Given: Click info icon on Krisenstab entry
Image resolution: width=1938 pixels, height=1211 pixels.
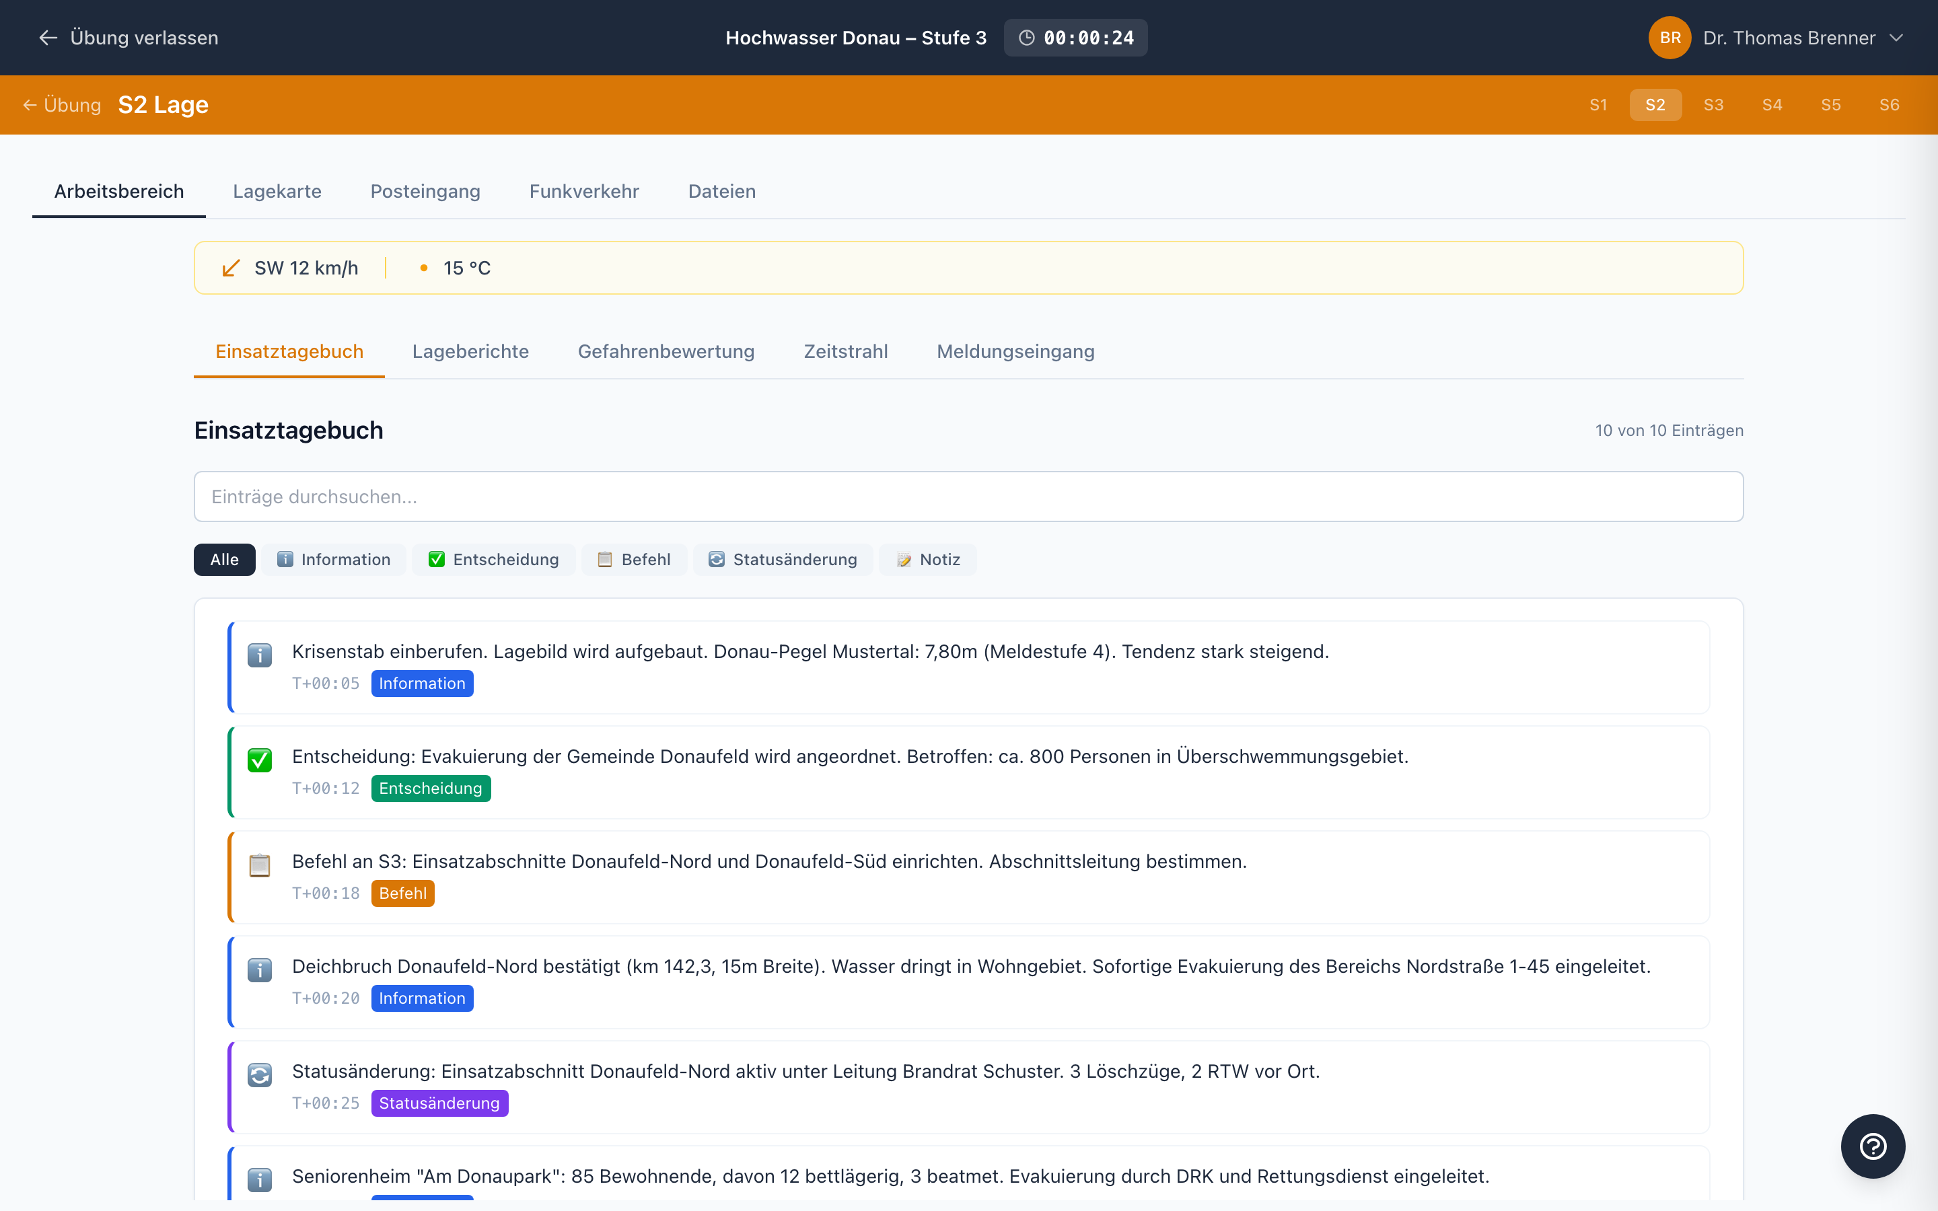Looking at the screenshot, I should [260, 655].
